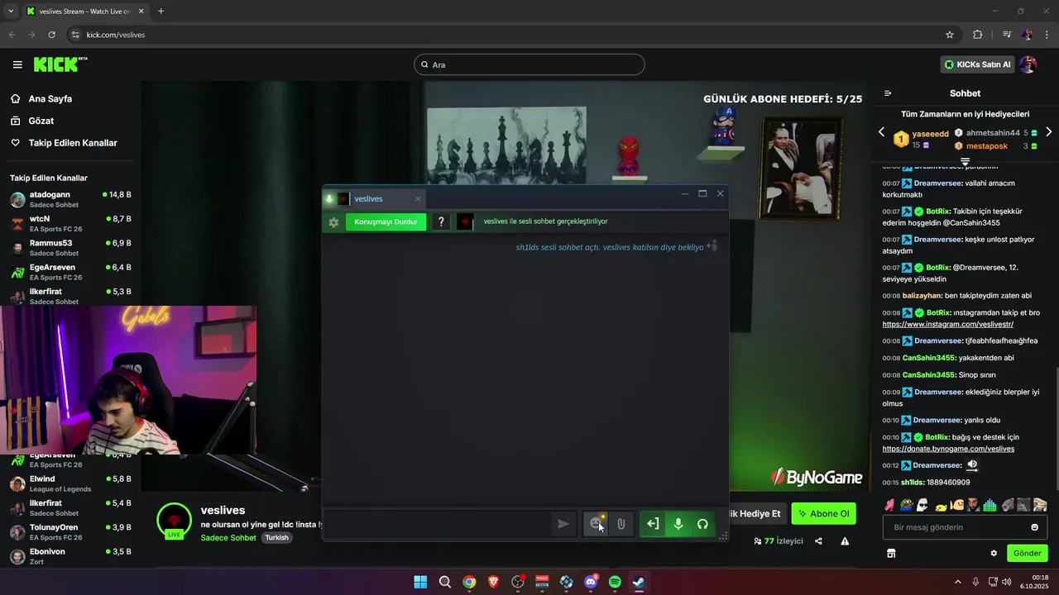Reload the page in Chrome
Image resolution: width=1059 pixels, height=595 pixels.
pos(51,35)
